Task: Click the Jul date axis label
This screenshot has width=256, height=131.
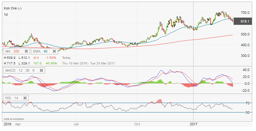Action: [x=76, y=124]
